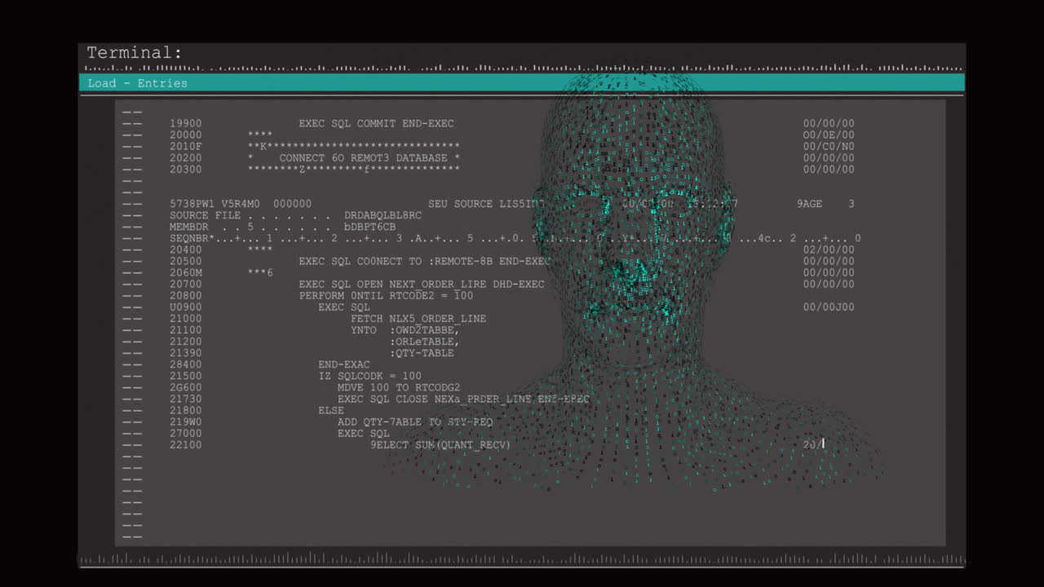Screen dimensions: 1044x587
Task: Click the date value "00/00J00"
Action: click(829, 307)
